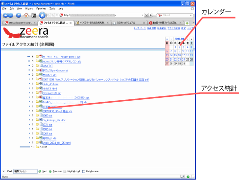Viewport: 239px width, 180px height.
Task: Switch to the ベクターからのお知らせ tab
Action: pos(93,23)
